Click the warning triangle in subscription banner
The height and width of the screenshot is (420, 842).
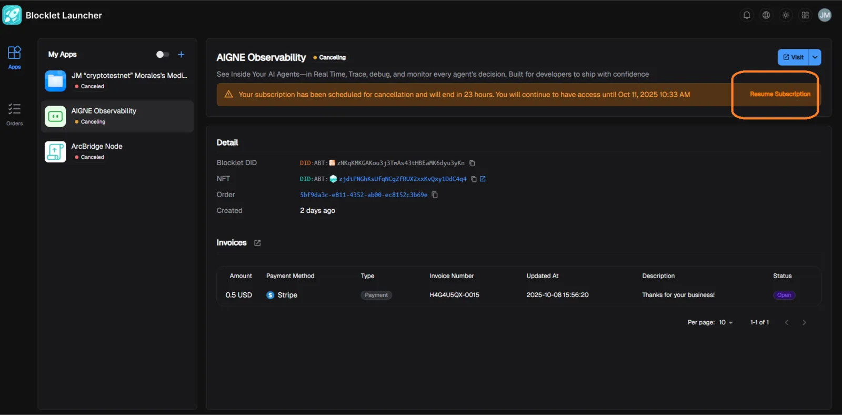[228, 94]
